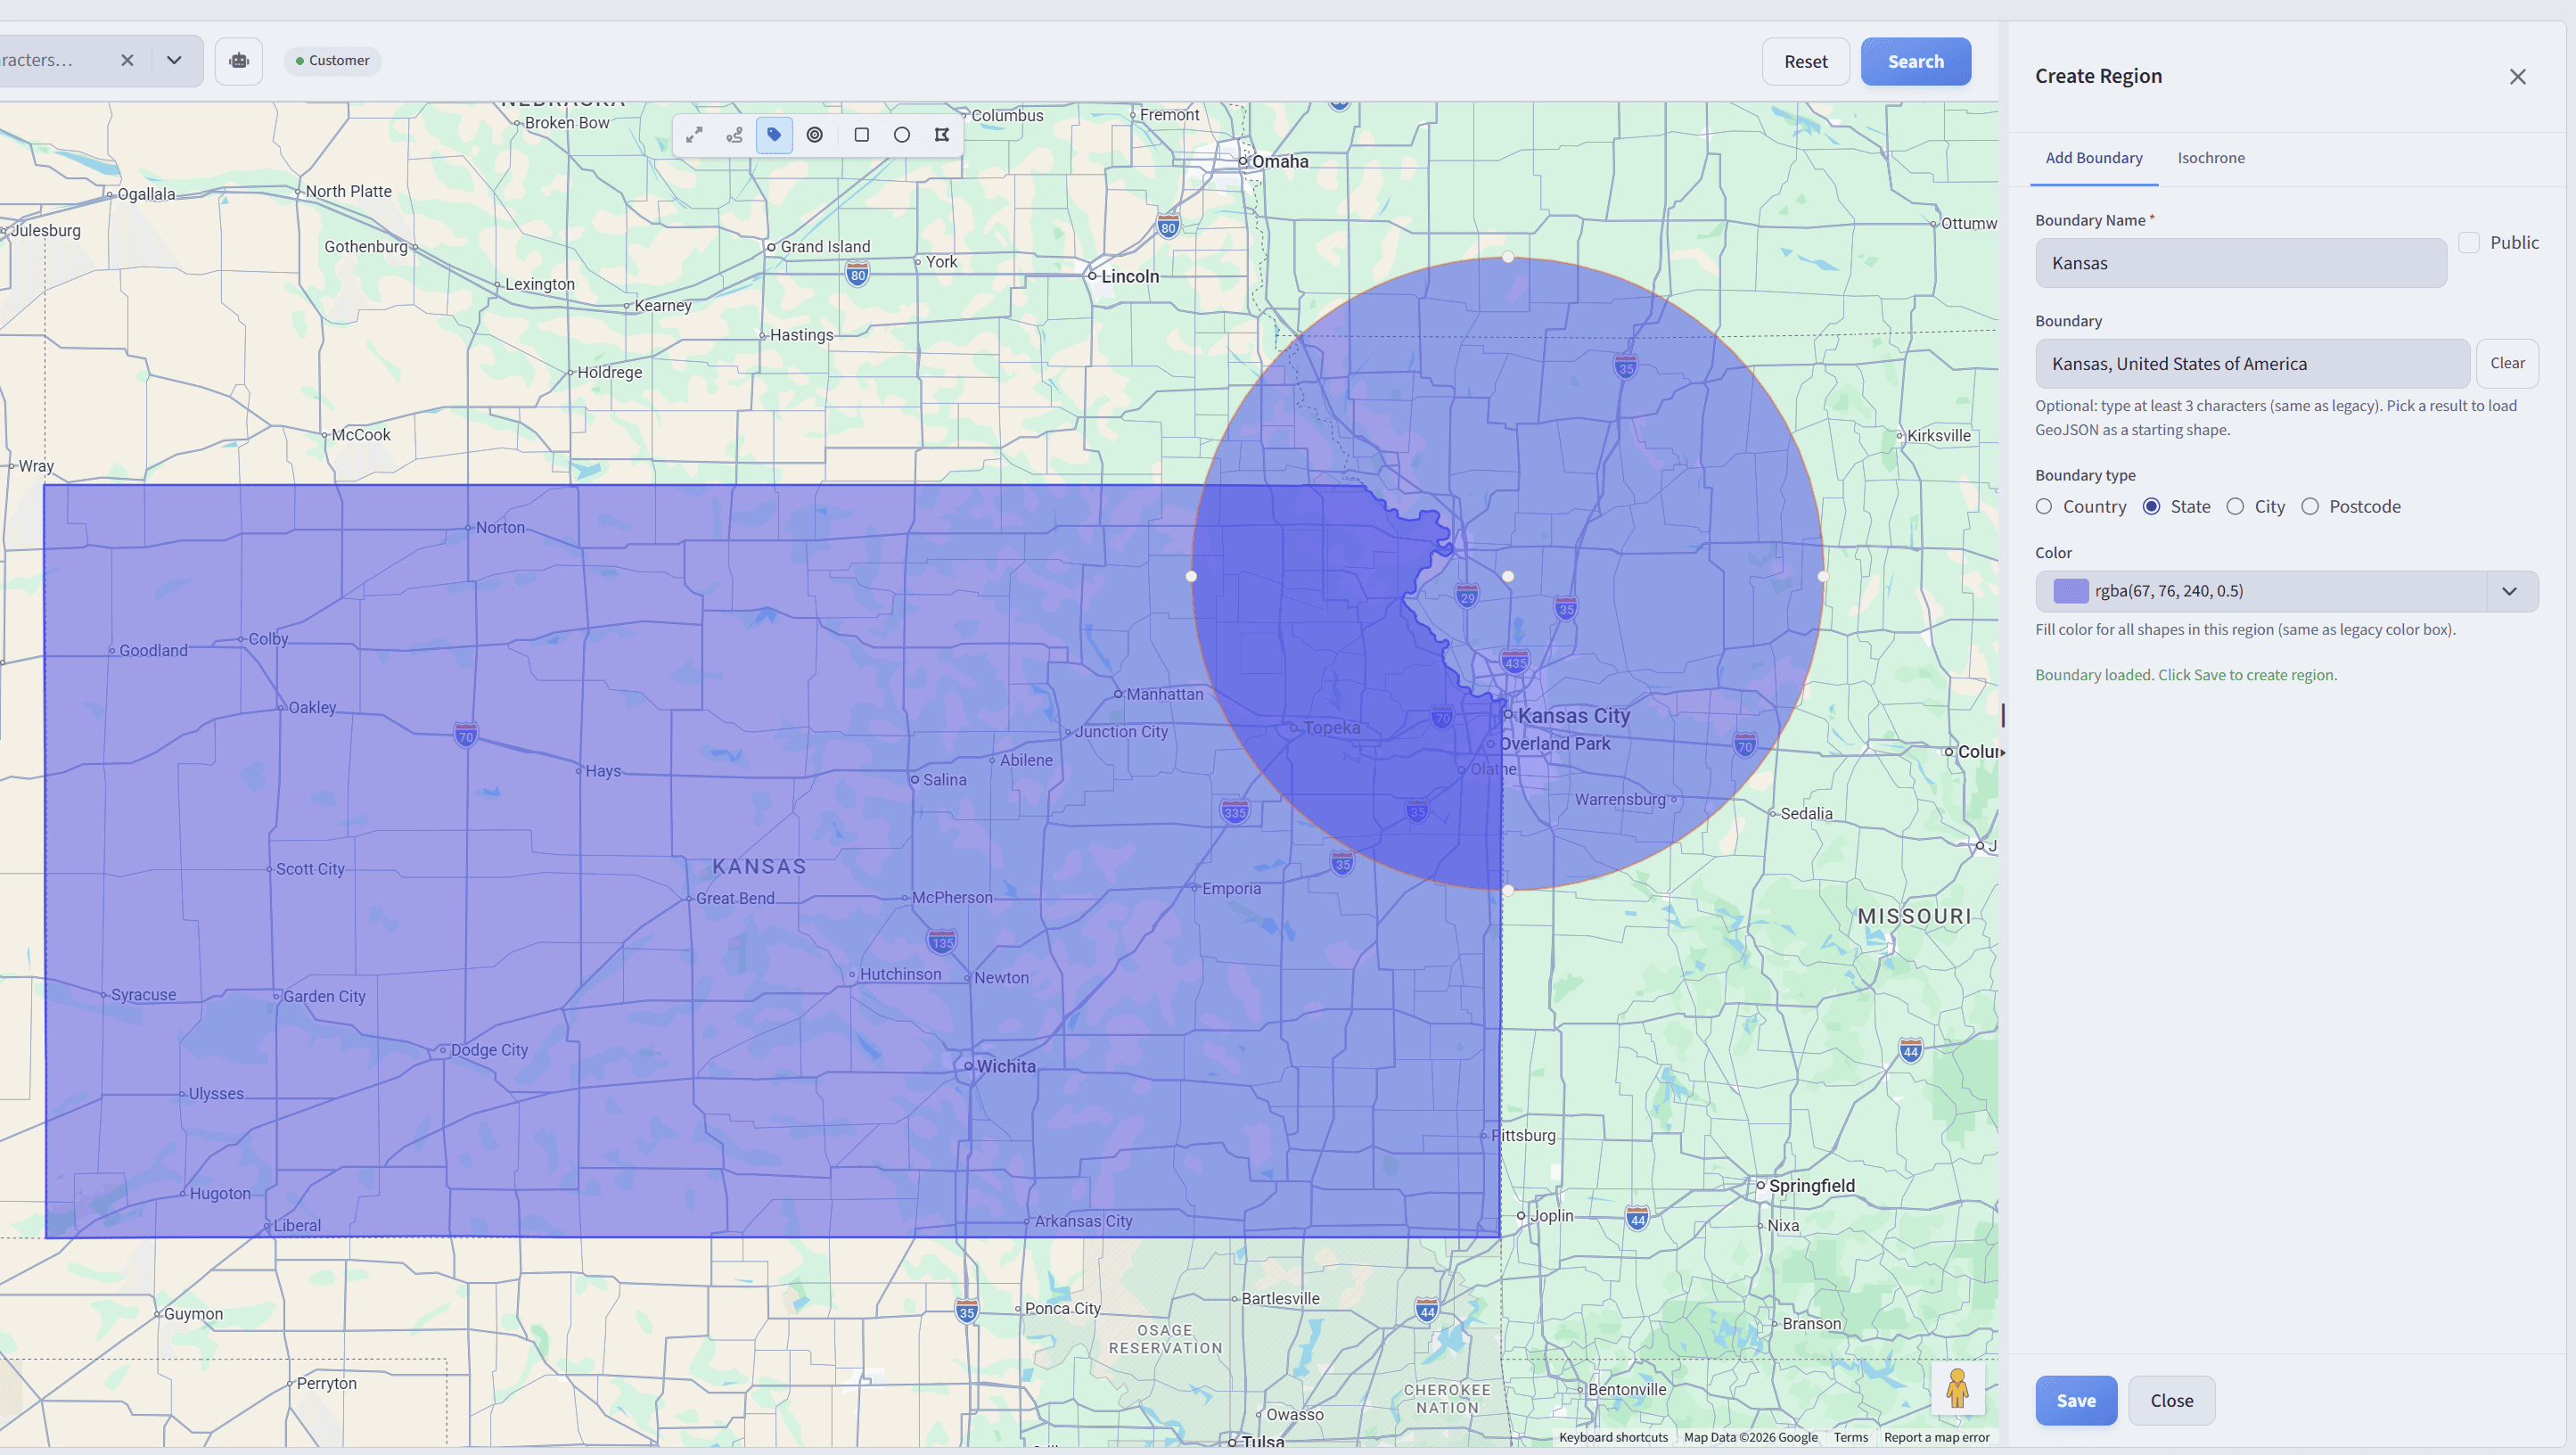Click the Emporia city label

(x=1231, y=889)
